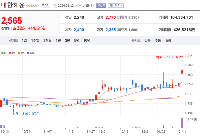
Task: Select the 일봉 candlestick chart
Action: 147,40
